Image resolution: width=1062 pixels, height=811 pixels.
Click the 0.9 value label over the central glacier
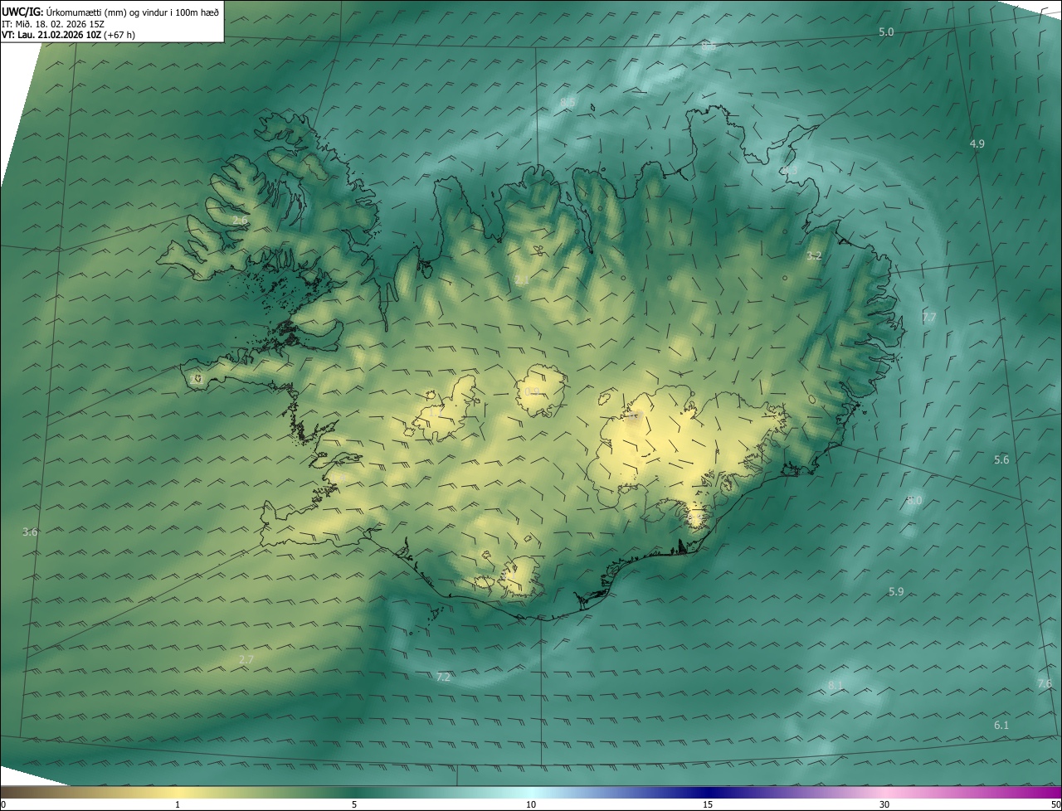[x=531, y=392]
